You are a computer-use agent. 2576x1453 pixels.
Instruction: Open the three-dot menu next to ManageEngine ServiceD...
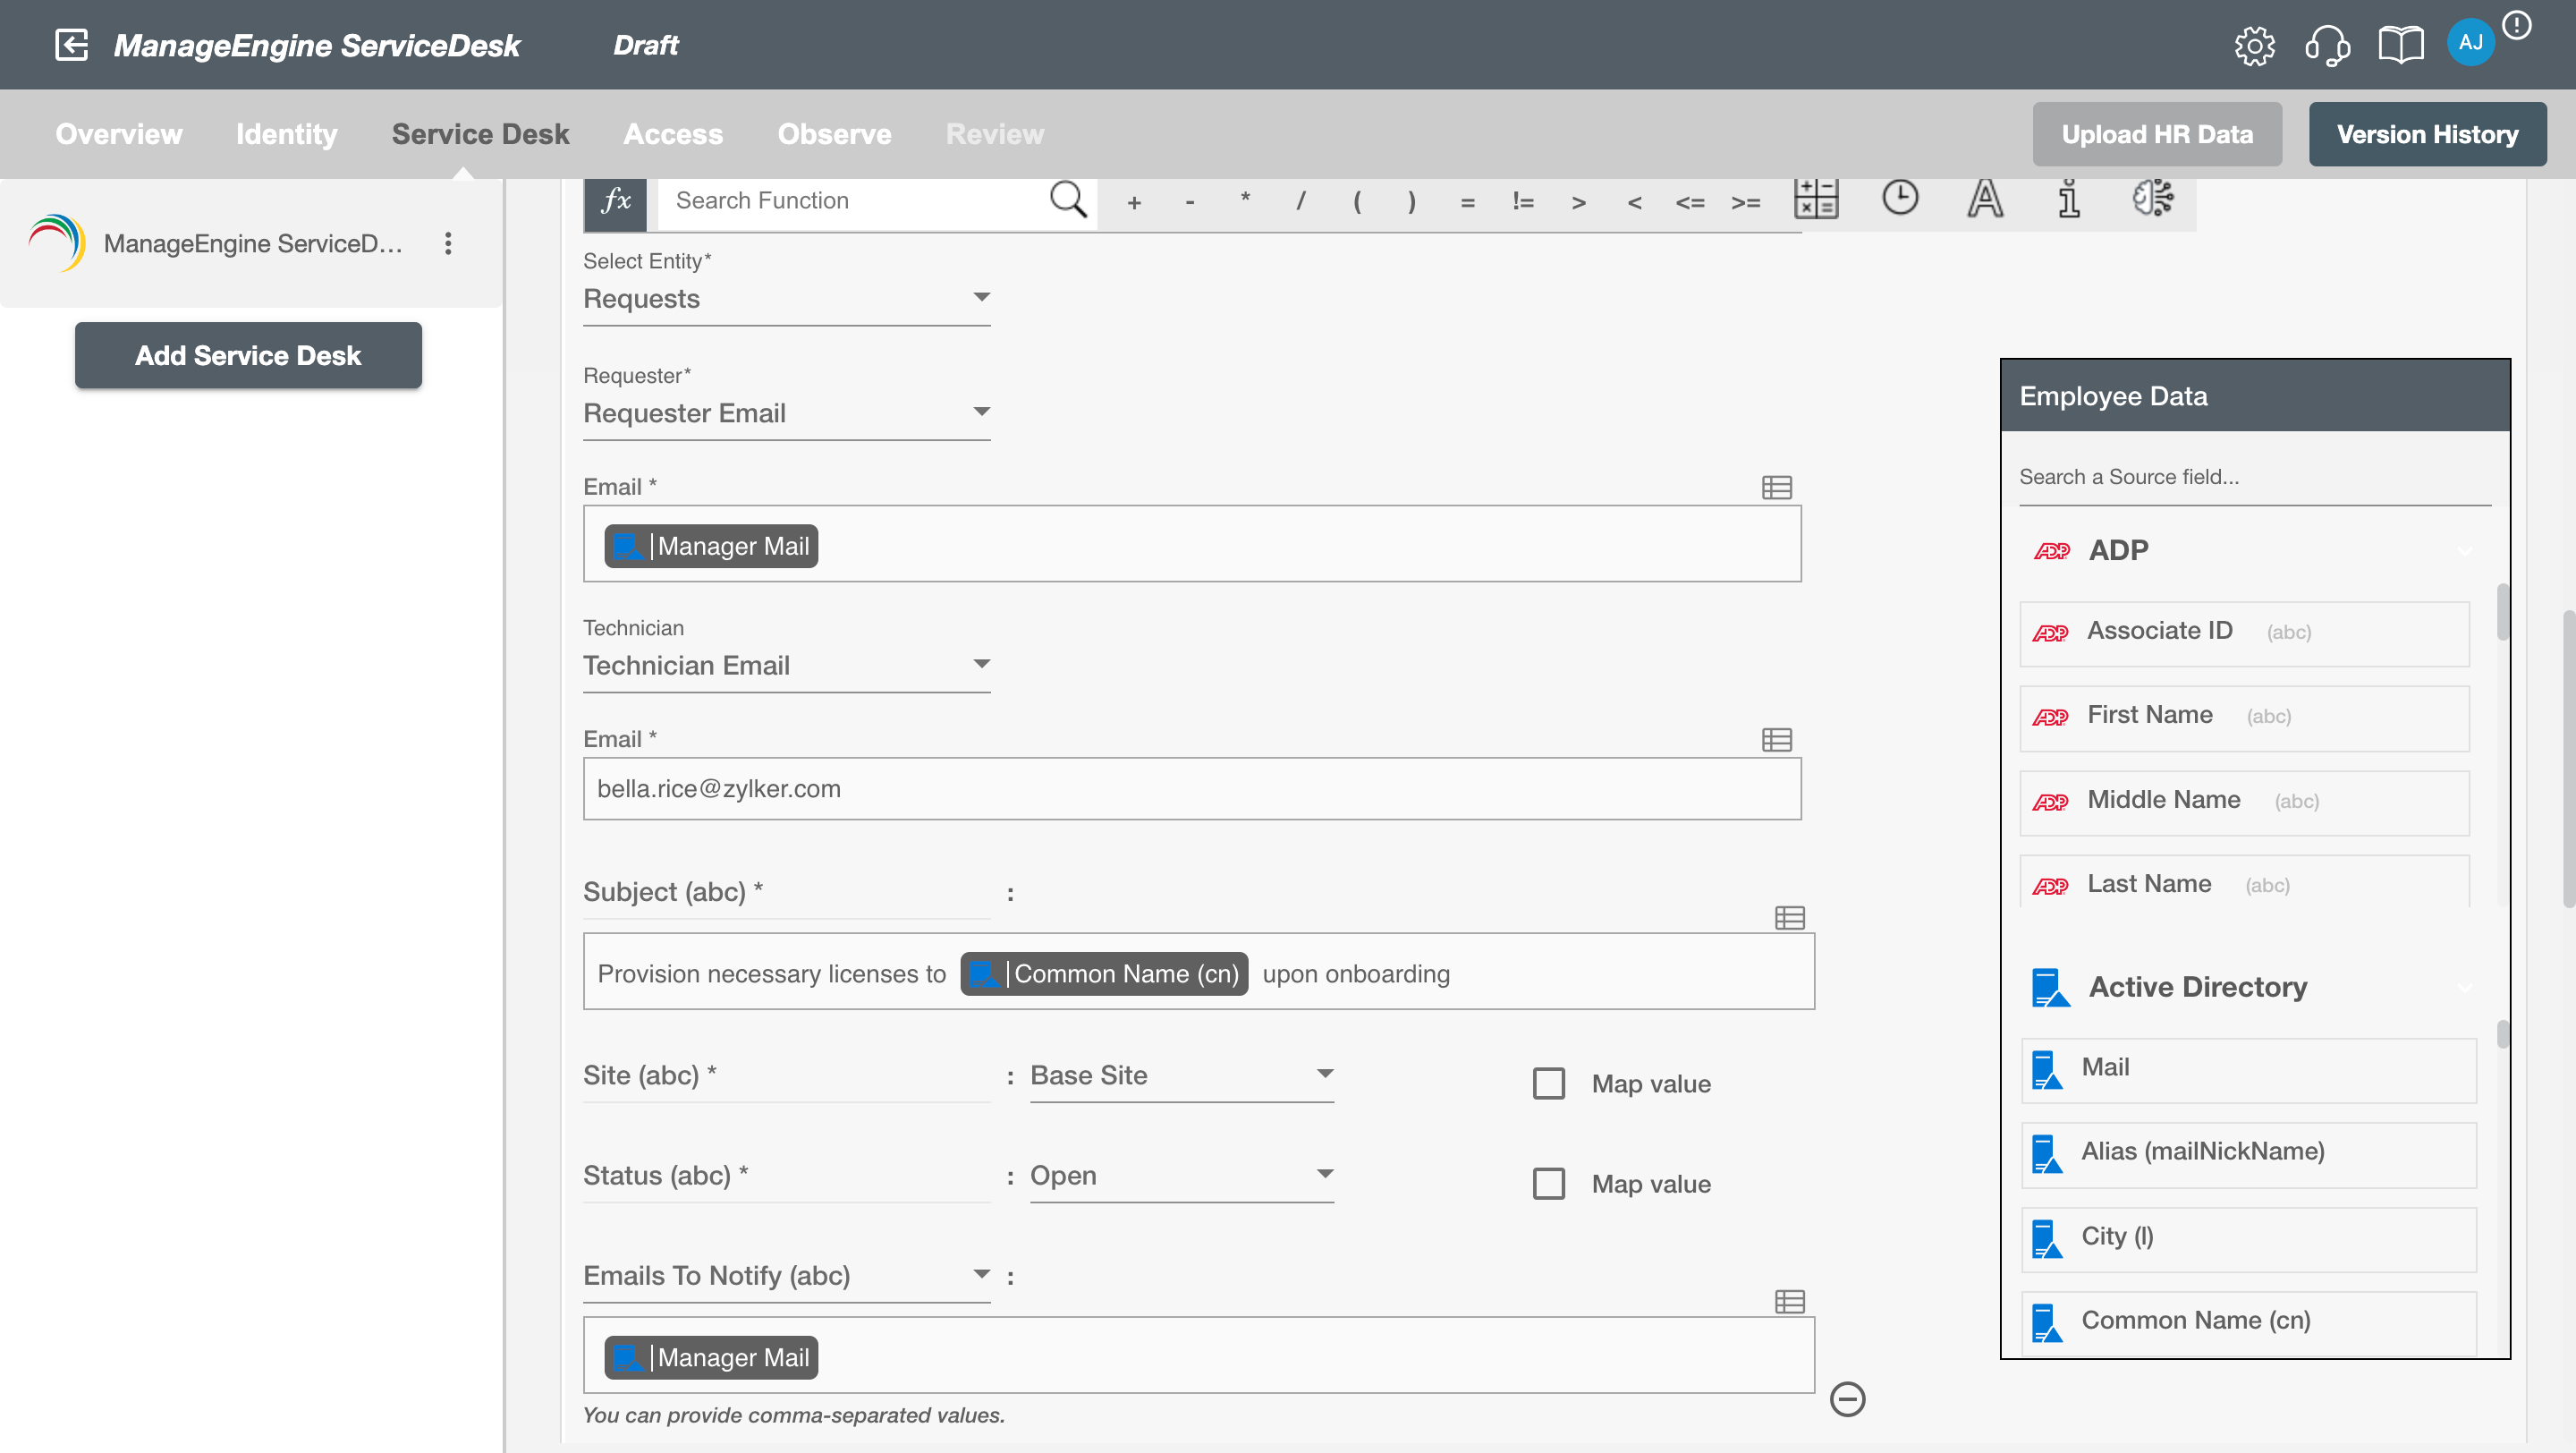click(x=448, y=243)
